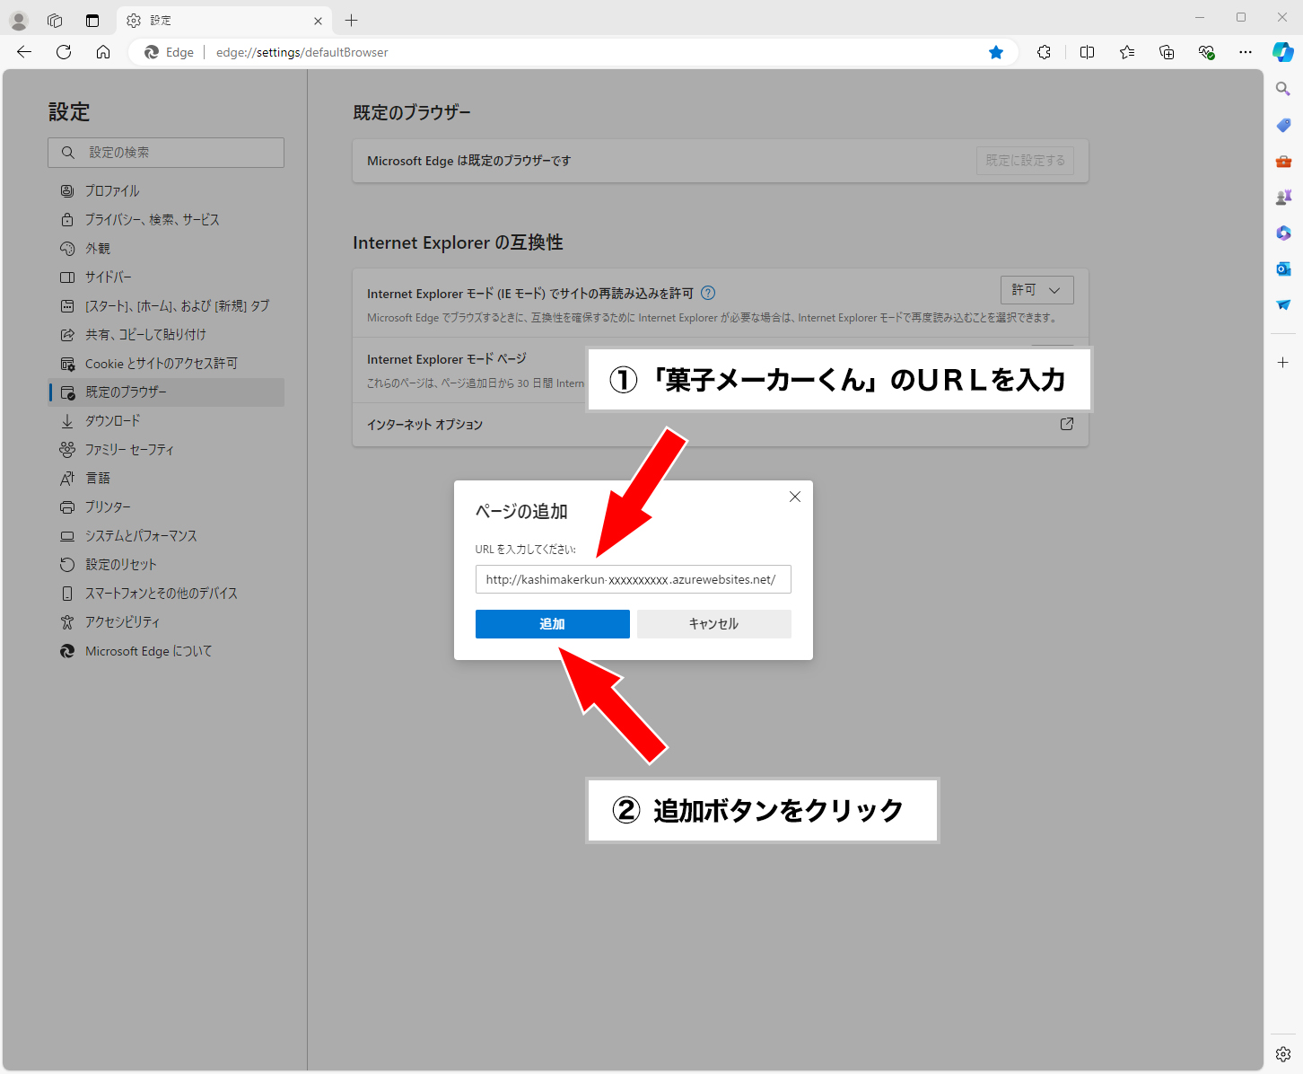
Task: Open the Collections icon
Action: (1167, 52)
